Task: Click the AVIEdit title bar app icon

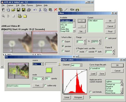Action: pos(2,2)
